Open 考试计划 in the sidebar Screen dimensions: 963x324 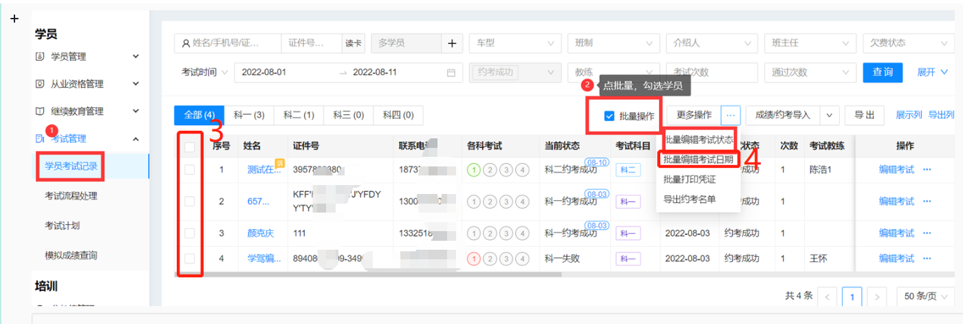click(x=62, y=226)
